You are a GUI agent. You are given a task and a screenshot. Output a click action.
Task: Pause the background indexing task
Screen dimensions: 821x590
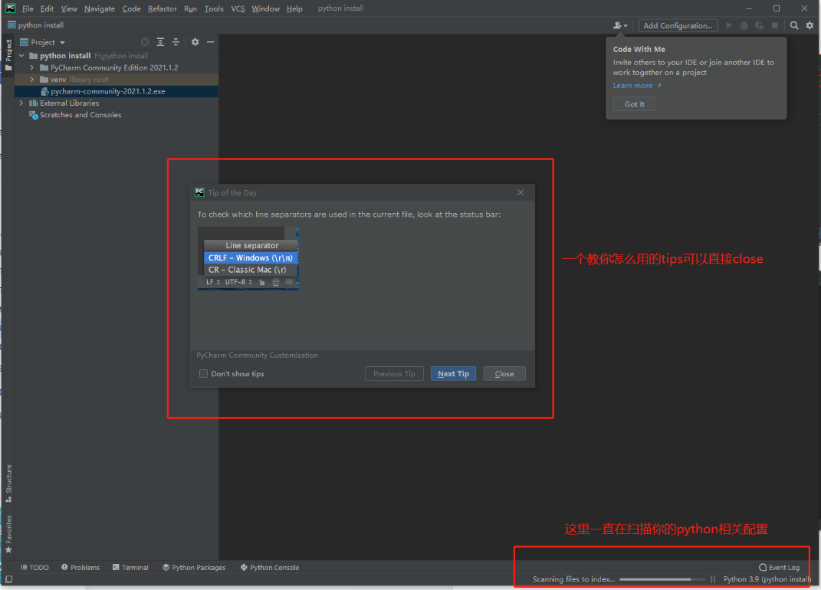point(713,579)
